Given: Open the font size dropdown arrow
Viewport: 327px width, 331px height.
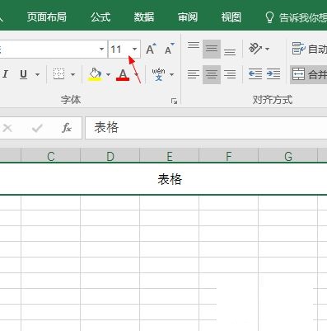Looking at the screenshot, I should tap(134, 50).
